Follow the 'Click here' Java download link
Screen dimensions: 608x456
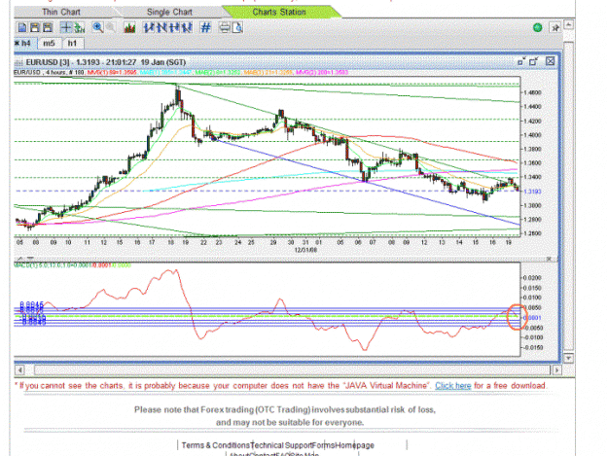tap(453, 386)
